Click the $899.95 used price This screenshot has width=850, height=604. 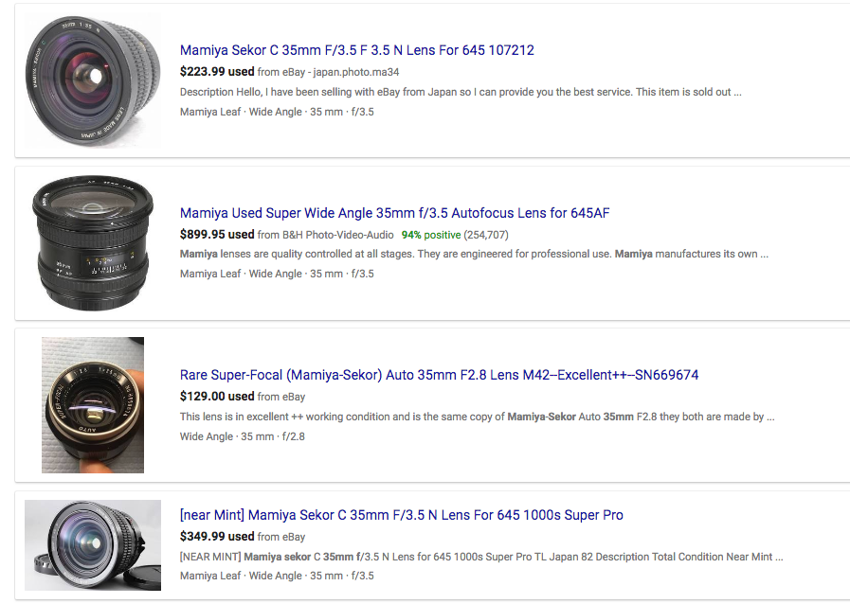(217, 235)
